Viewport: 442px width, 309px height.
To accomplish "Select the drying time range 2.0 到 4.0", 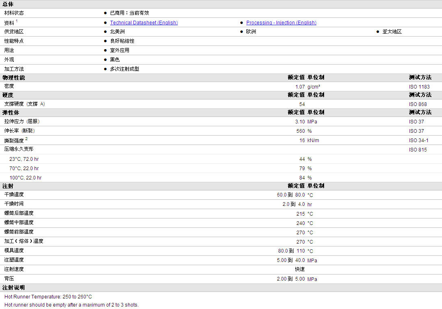I will [294, 204].
